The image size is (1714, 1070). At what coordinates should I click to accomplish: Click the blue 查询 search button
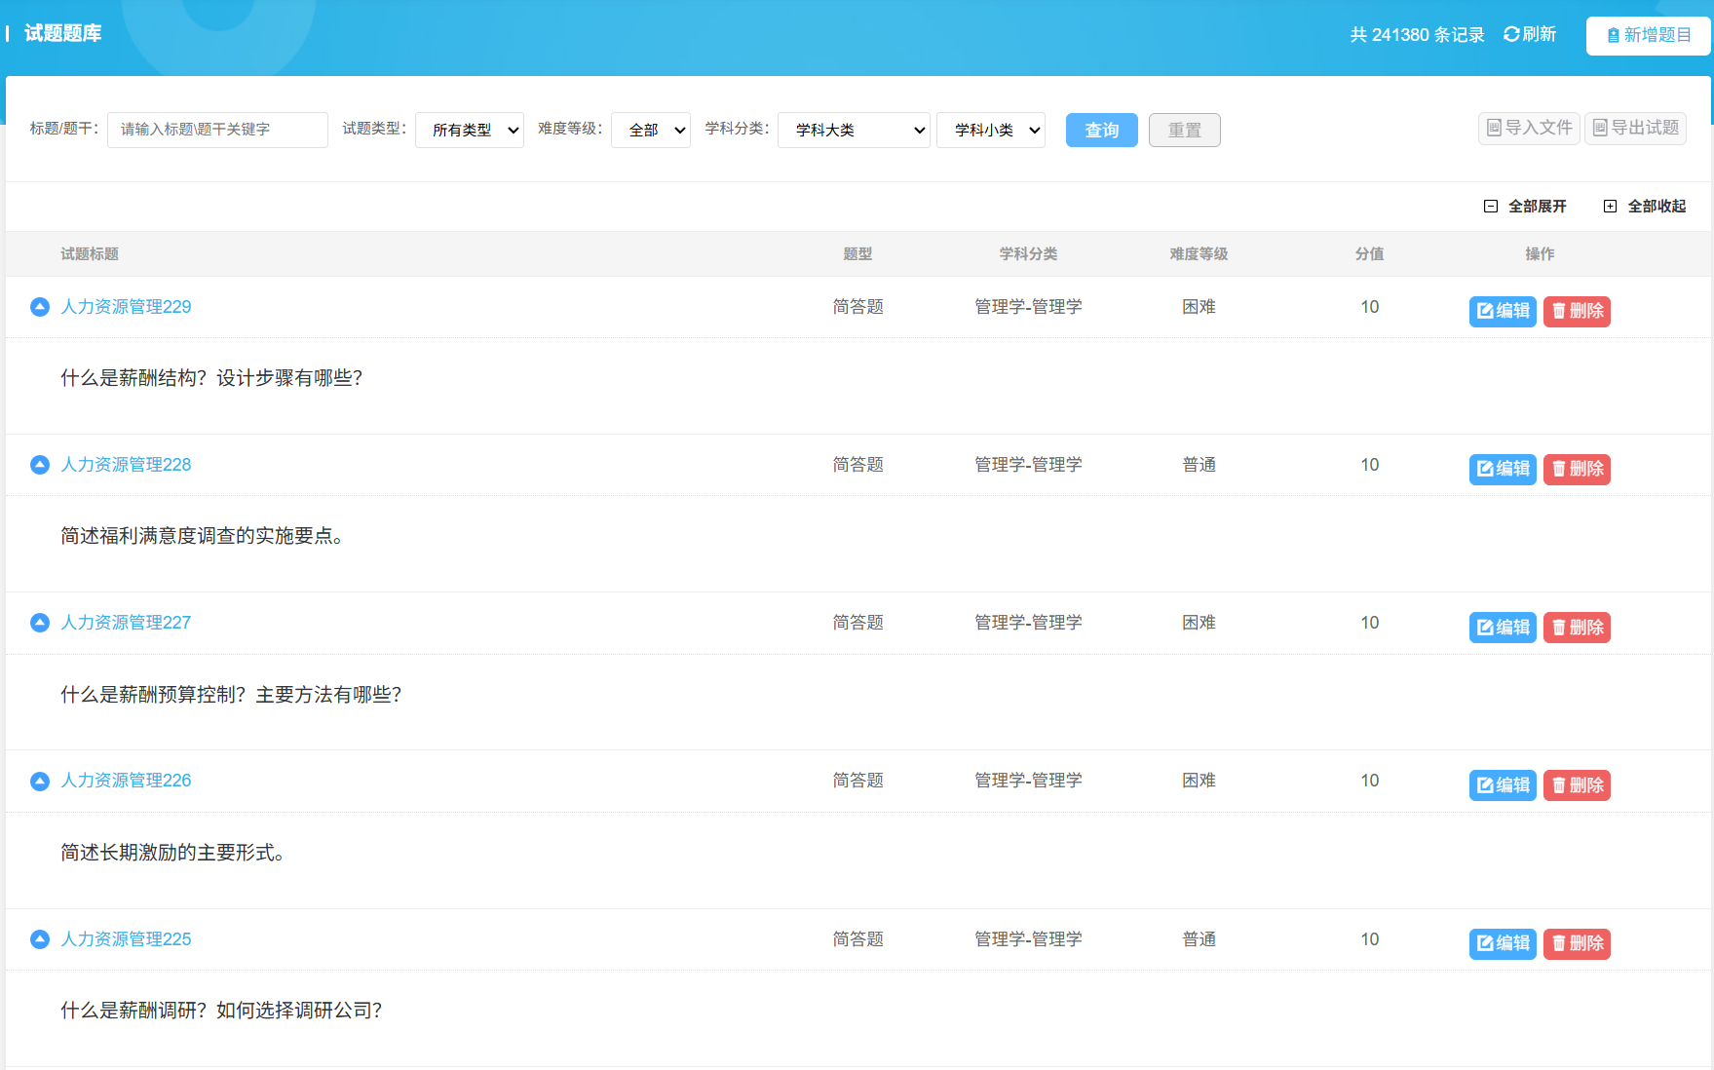coord(1101,130)
